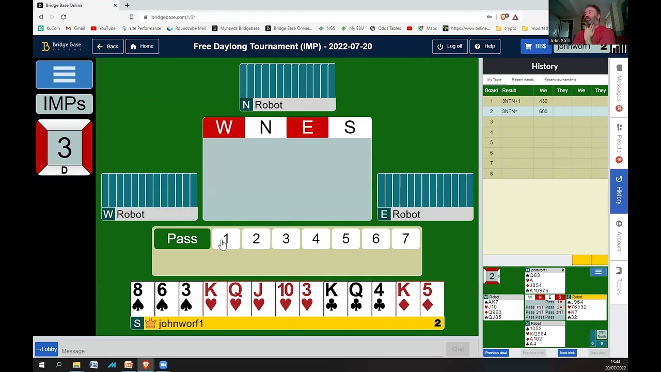
Task: Open the Maps bookmark
Action: 428,28
